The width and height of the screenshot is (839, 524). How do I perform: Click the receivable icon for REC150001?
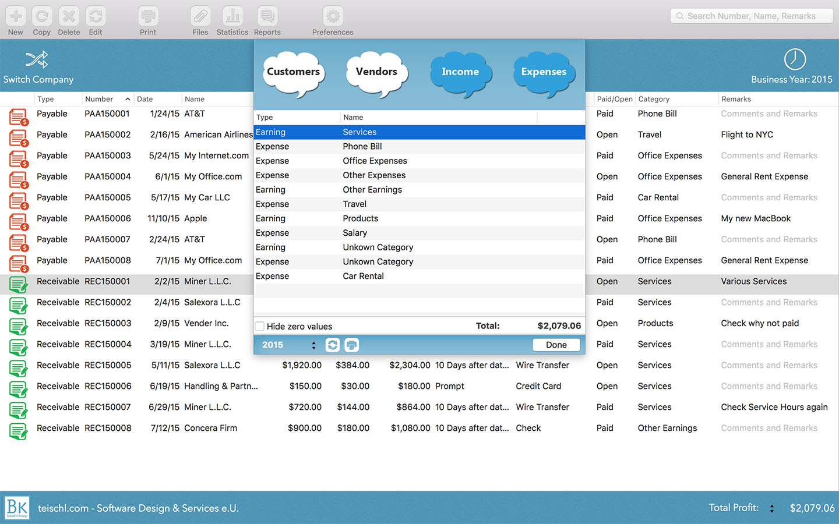19,285
